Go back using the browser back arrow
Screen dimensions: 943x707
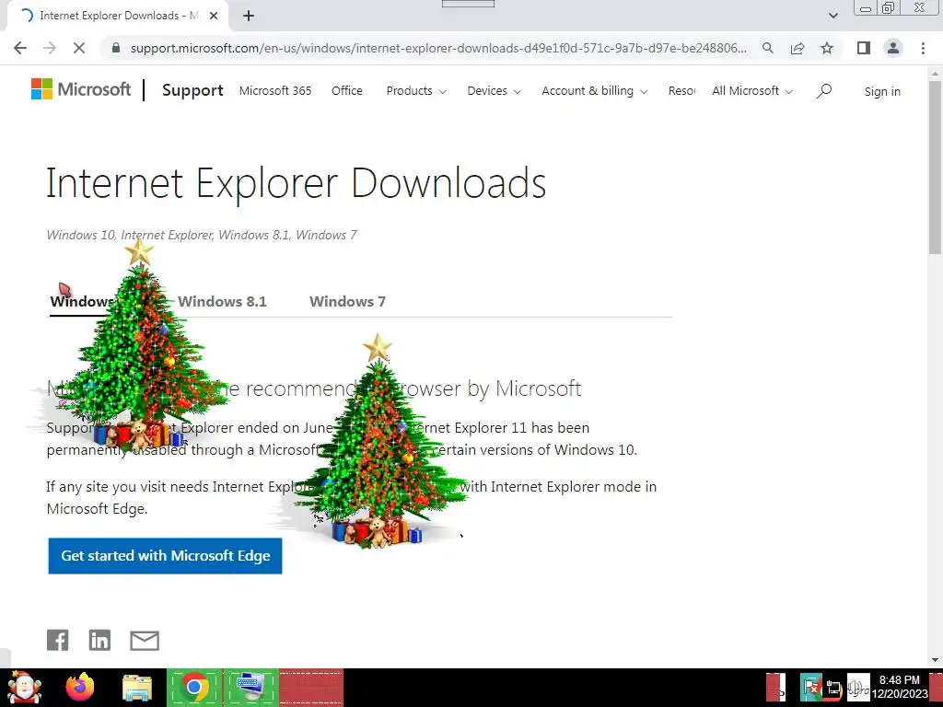(20, 48)
